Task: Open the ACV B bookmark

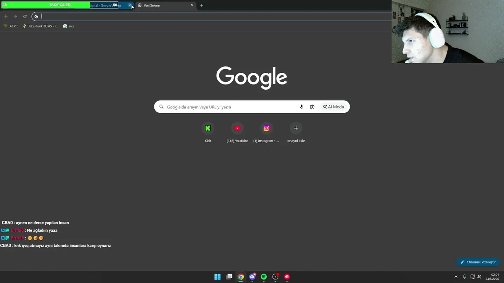Action: (x=11, y=26)
